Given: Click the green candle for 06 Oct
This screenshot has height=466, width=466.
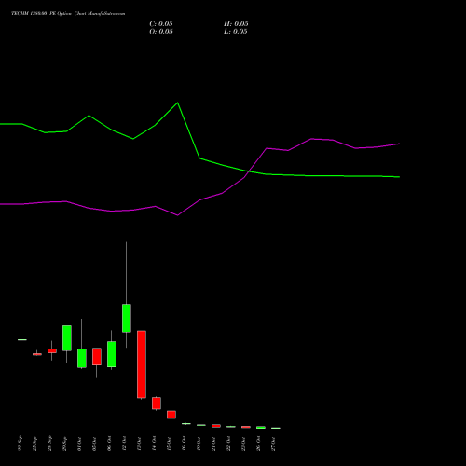Looking at the screenshot, I should coord(112,354).
